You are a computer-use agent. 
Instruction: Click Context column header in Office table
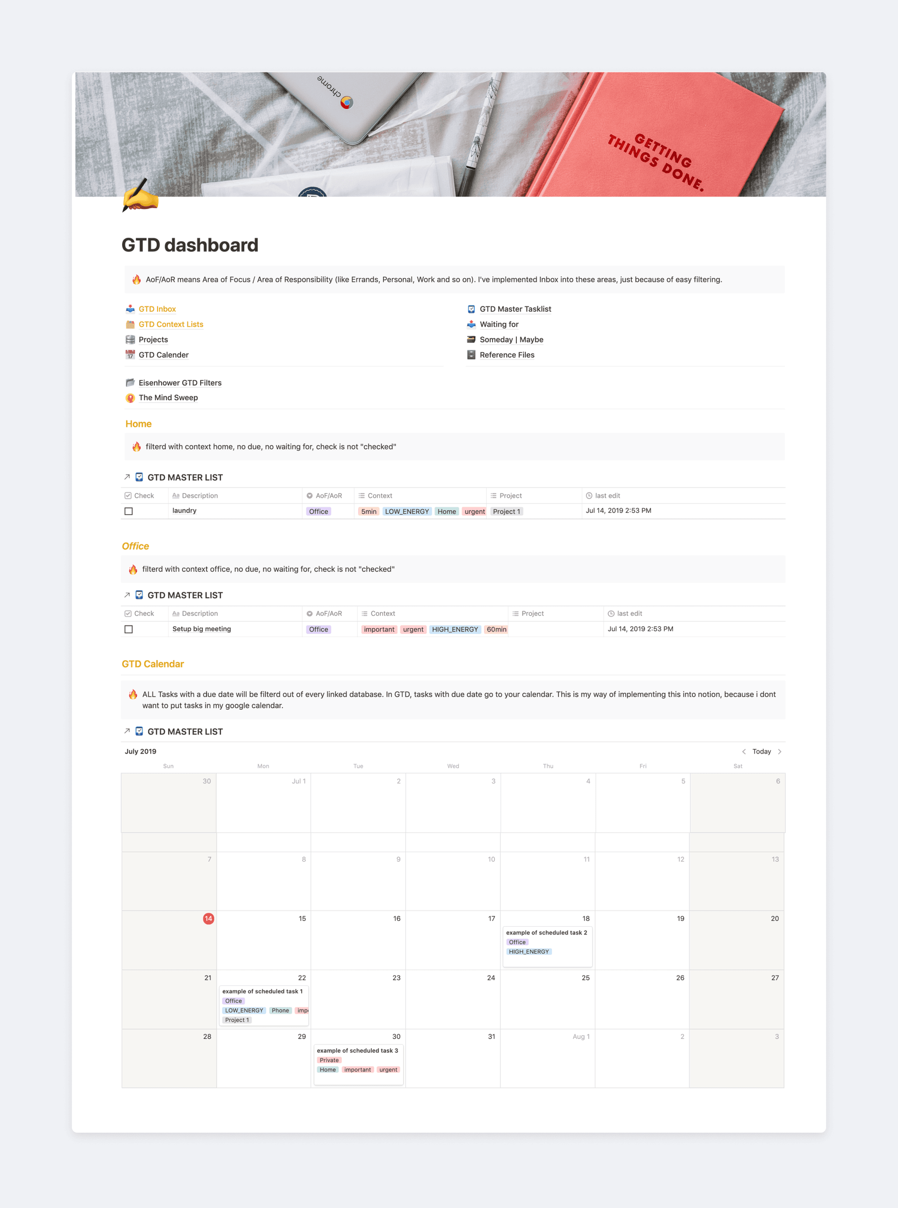point(433,613)
